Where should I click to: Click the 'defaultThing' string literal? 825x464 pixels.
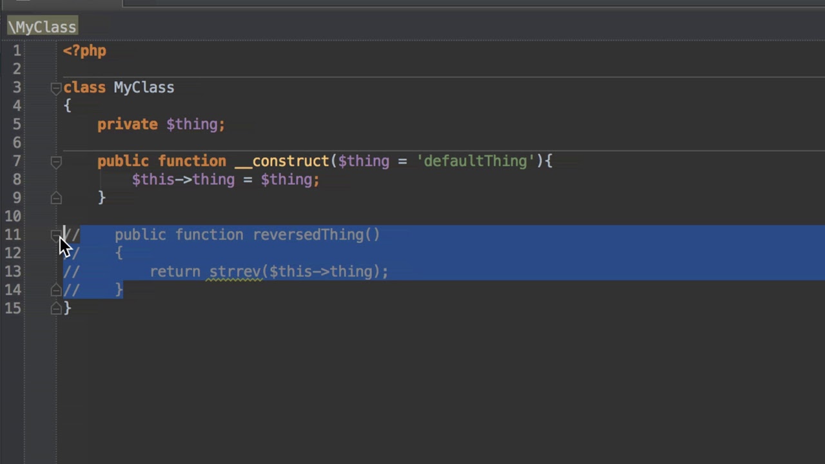pyautogui.click(x=475, y=161)
